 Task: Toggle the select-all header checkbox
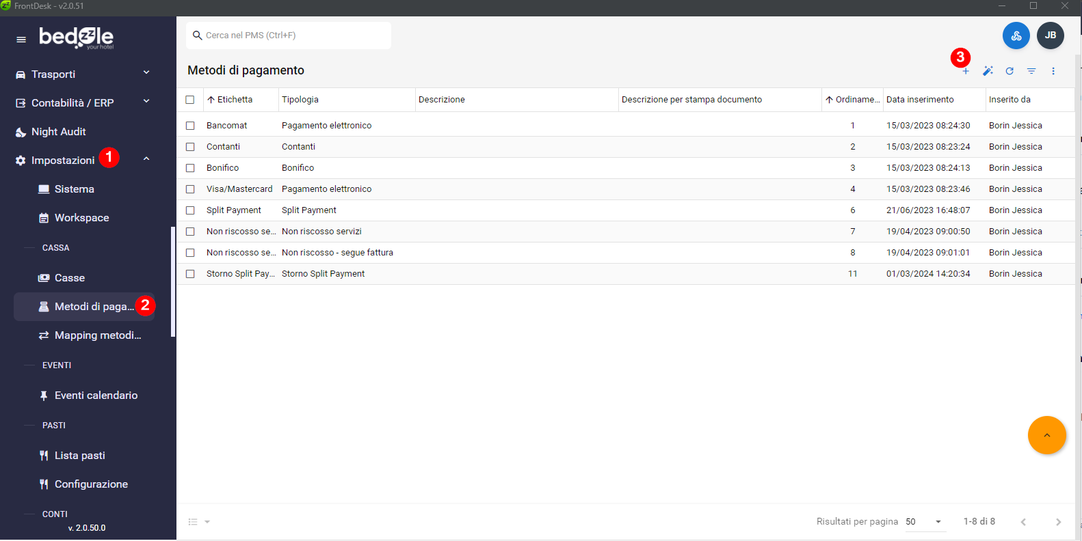pyautogui.click(x=190, y=100)
